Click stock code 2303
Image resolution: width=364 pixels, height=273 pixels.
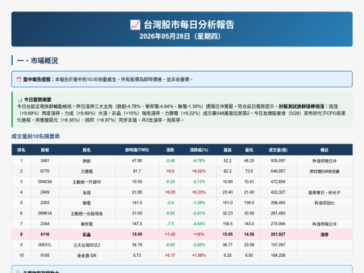(44, 203)
